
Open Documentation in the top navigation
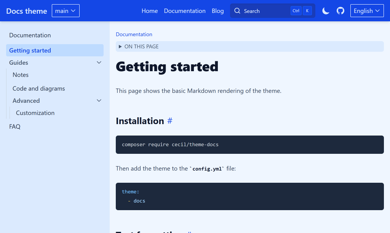(x=185, y=11)
